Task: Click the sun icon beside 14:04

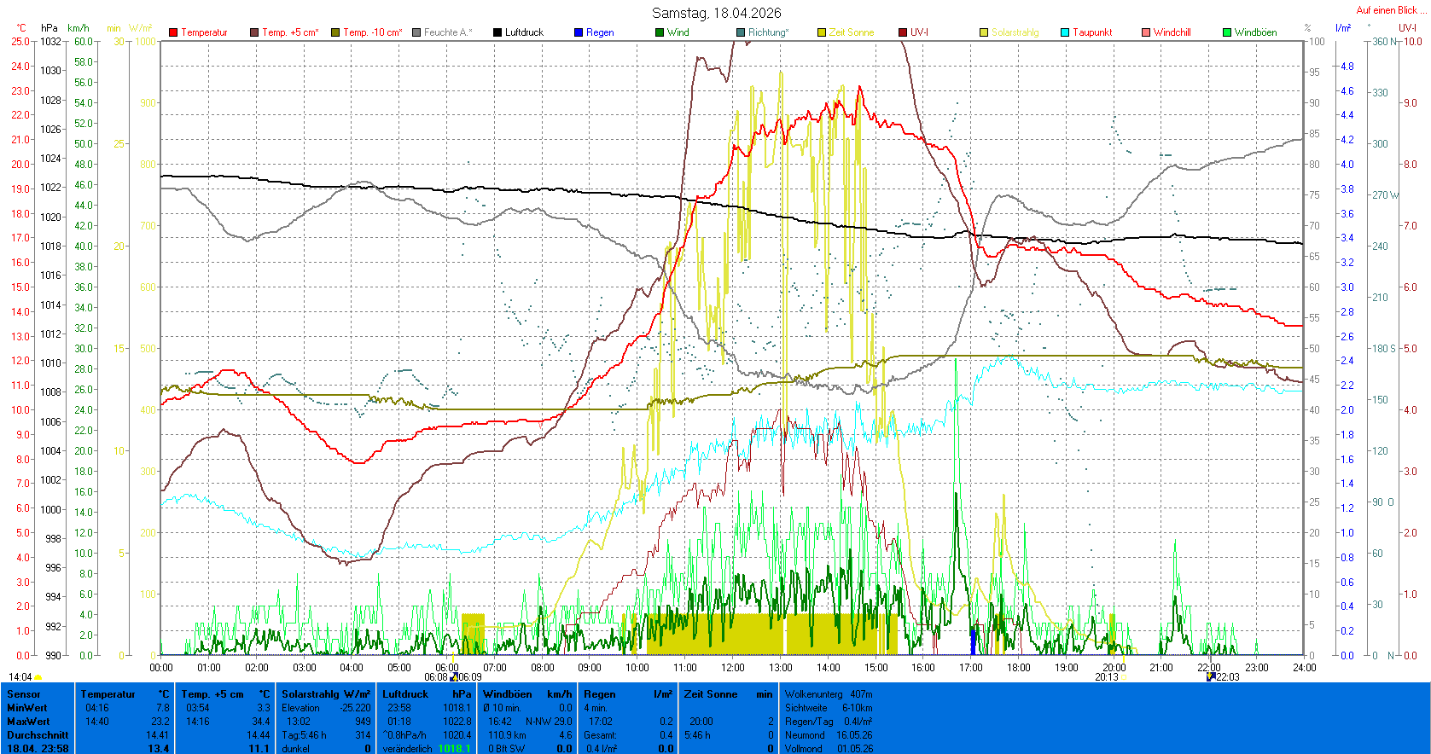Action: [x=38, y=677]
